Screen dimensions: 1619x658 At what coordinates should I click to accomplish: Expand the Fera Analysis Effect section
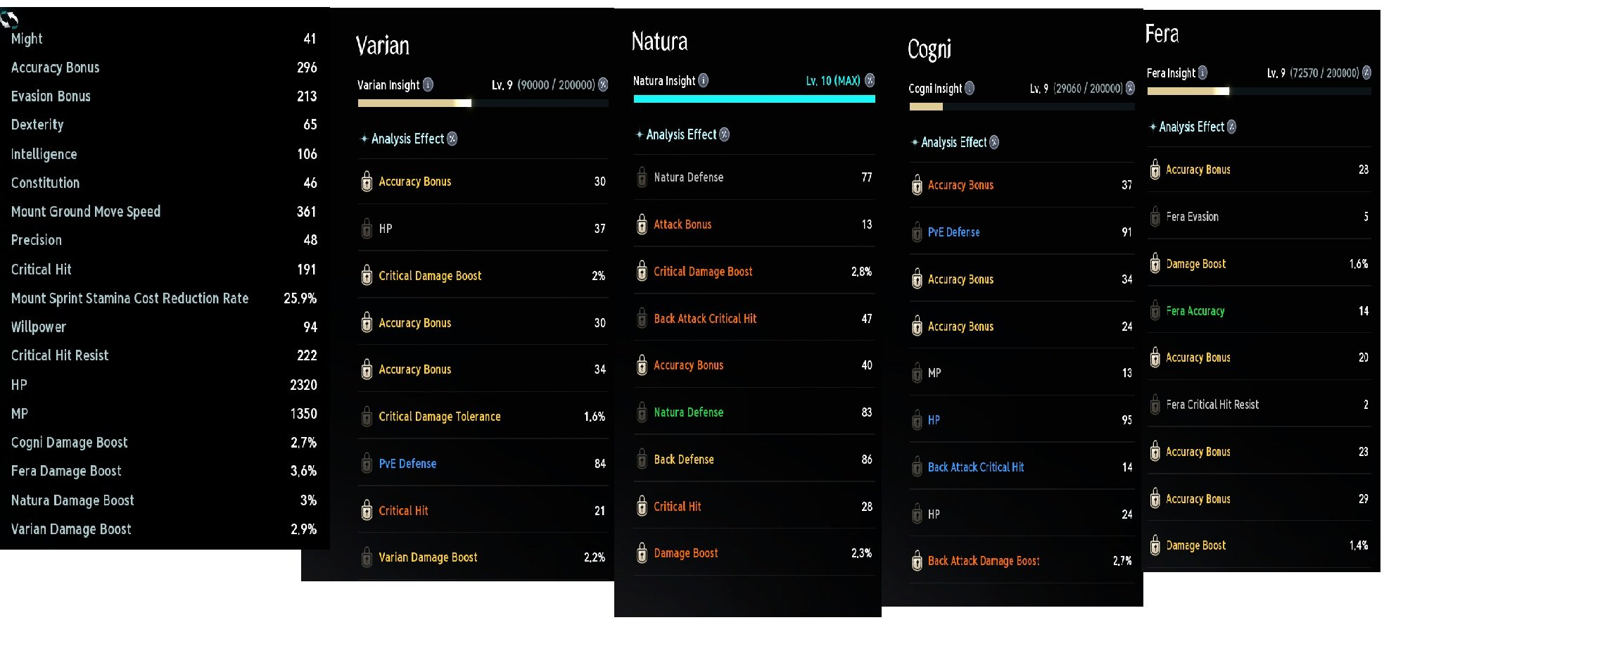[x=1191, y=127]
